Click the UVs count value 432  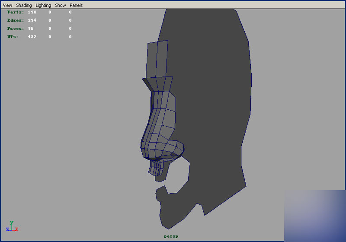(32, 37)
